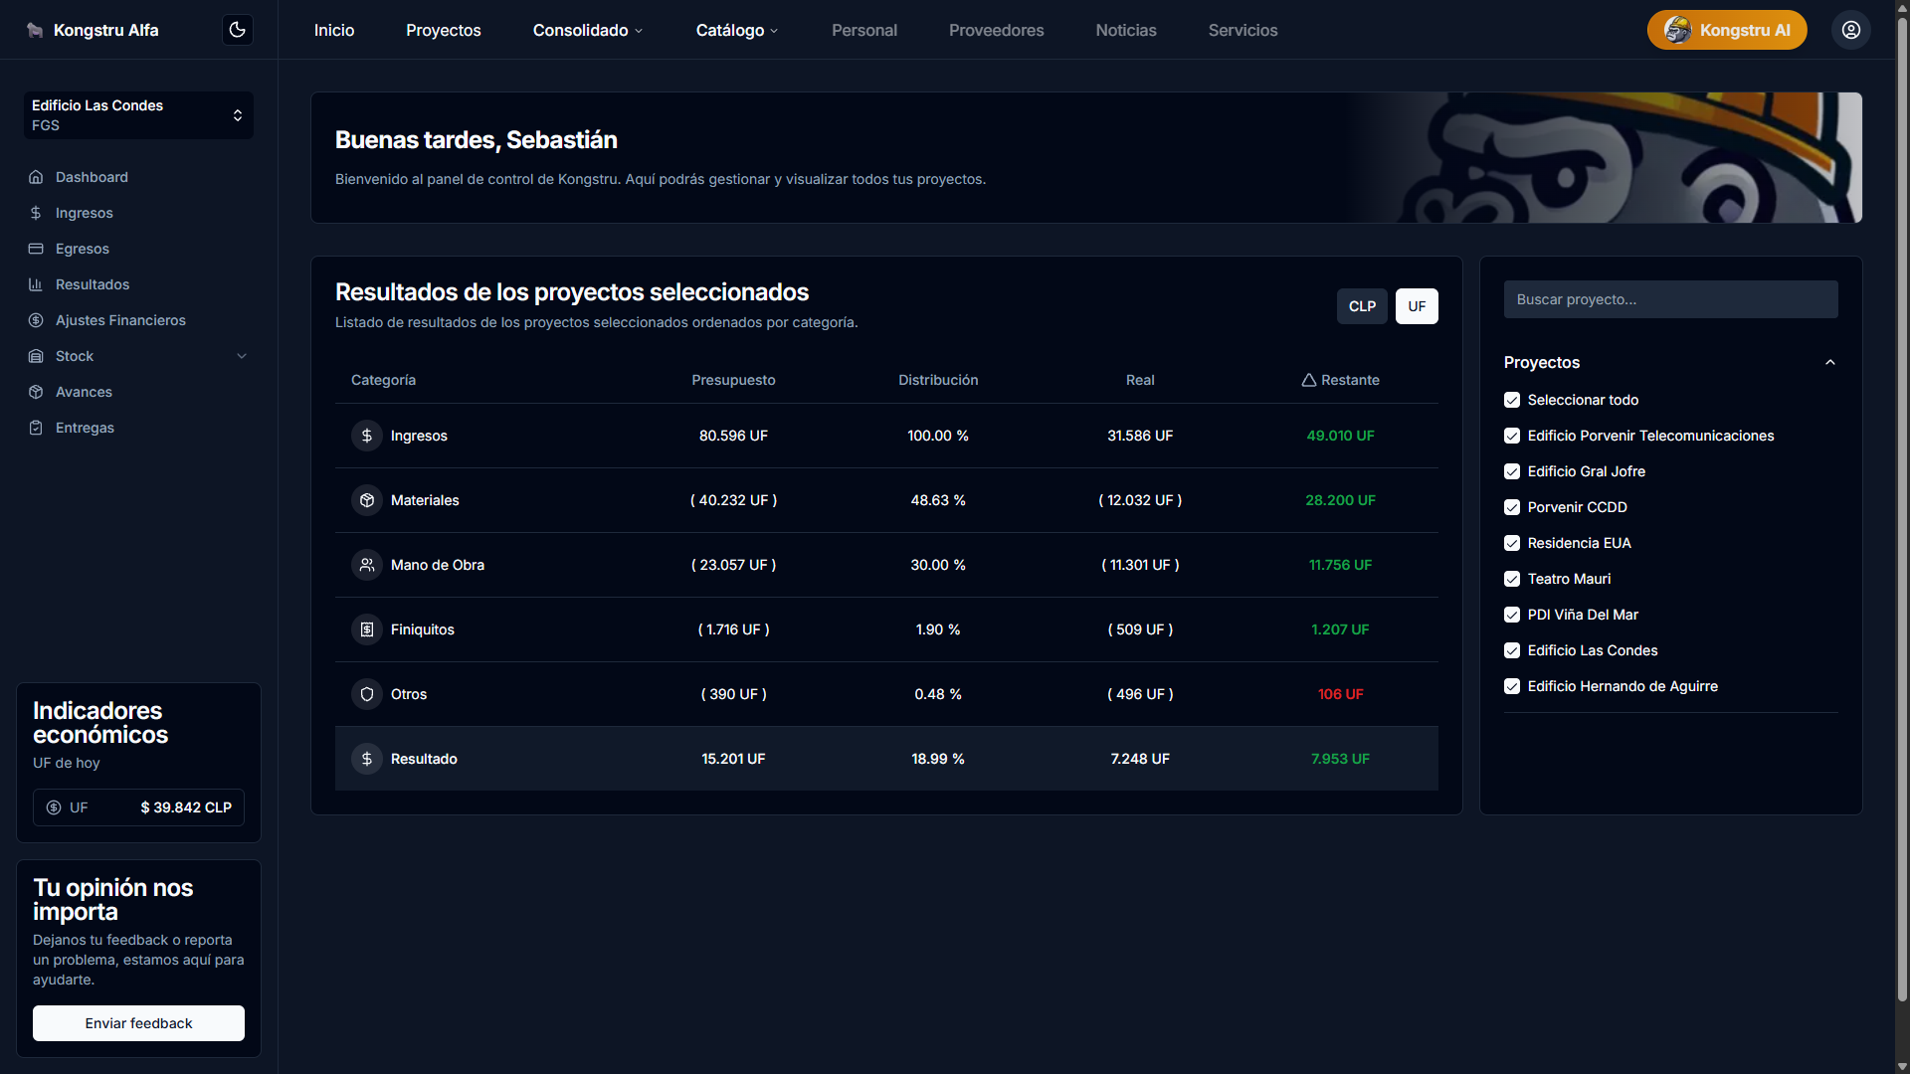Open the Servicios tab

(1243, 30)
